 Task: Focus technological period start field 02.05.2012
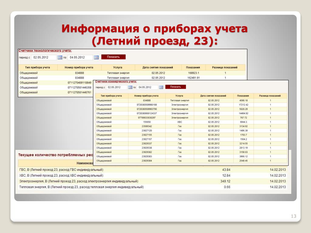pos(44,57)
